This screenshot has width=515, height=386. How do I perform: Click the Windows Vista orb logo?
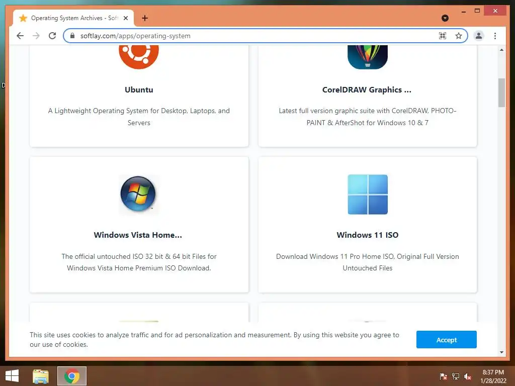point(138,194)
